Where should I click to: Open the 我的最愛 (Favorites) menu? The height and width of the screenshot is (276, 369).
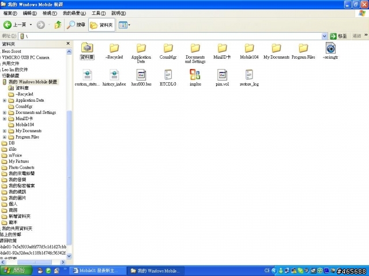coord(74,13)
